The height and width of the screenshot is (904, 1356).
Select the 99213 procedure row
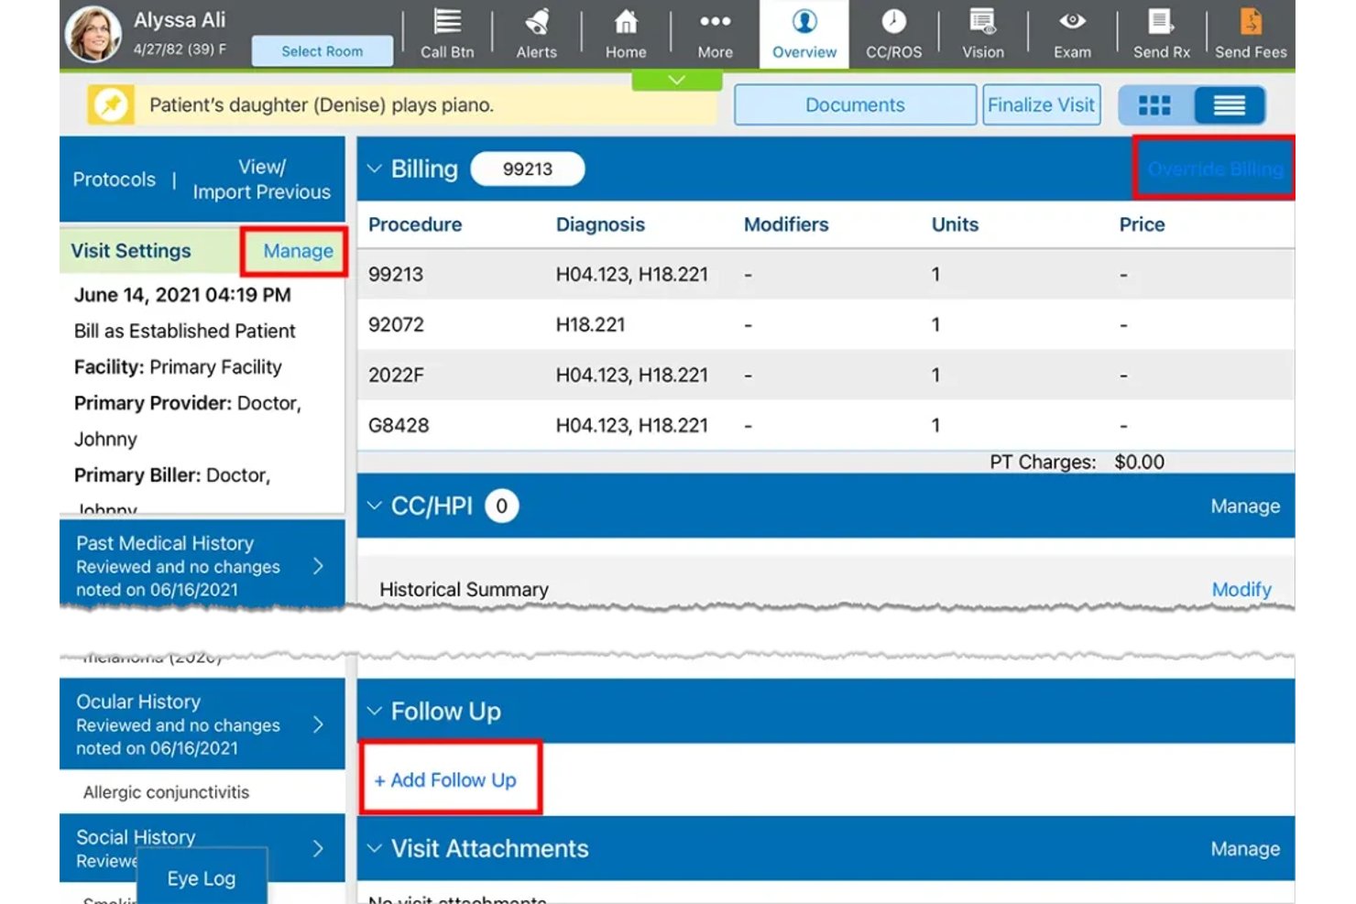click(826, 274)
